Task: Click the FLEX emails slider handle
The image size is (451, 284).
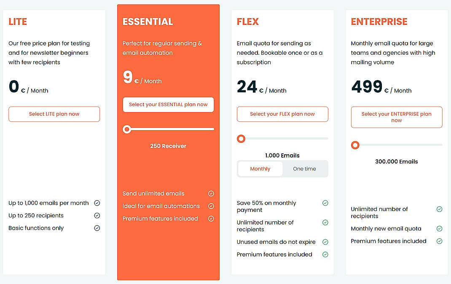Action: pyautogui.click(x=241, y=139)
